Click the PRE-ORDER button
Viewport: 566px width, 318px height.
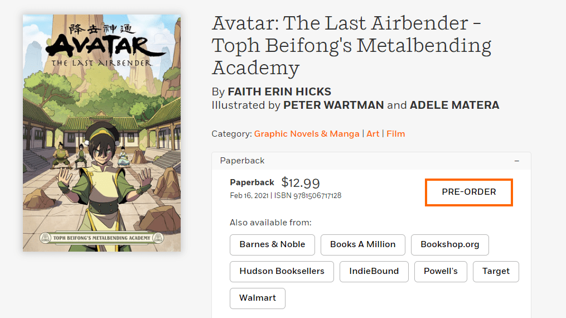[468, 192]
